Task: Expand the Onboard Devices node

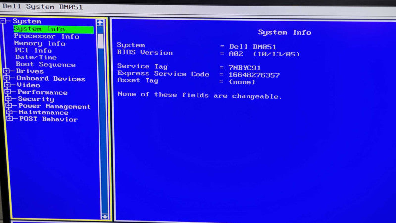Action: (x=7, y=78)
